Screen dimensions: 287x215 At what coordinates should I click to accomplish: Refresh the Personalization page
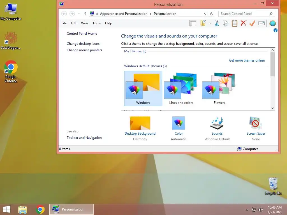211,14
